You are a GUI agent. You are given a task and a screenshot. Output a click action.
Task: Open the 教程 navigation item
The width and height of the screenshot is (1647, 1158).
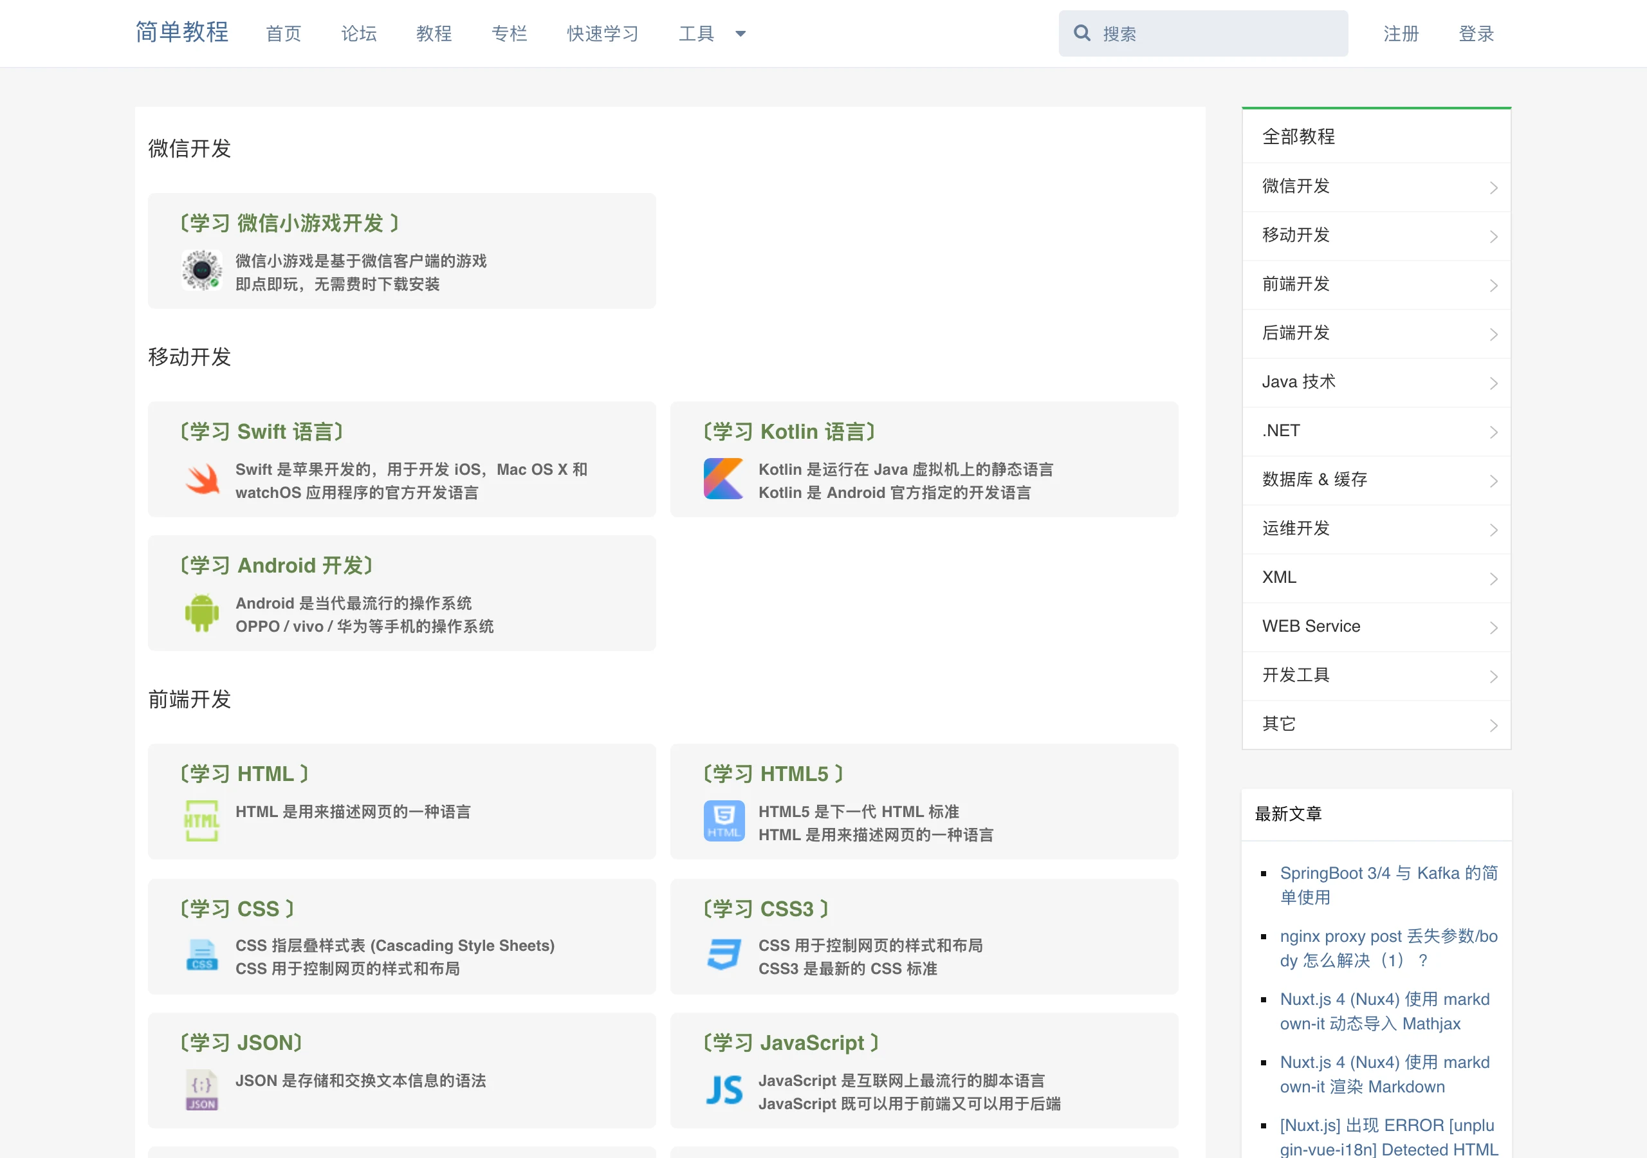434,33
